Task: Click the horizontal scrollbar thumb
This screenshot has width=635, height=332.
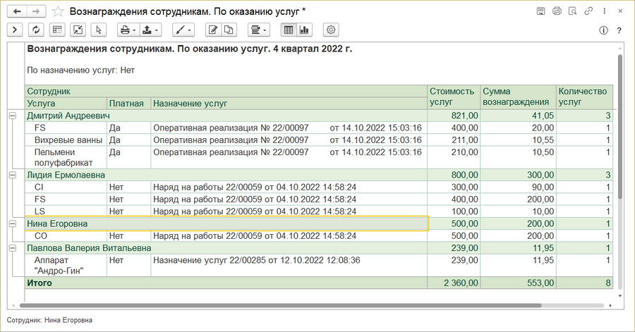Action: pos(280,305)
